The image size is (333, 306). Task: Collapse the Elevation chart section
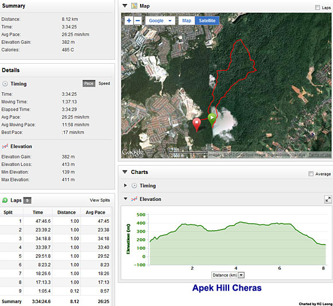(126, 199)
